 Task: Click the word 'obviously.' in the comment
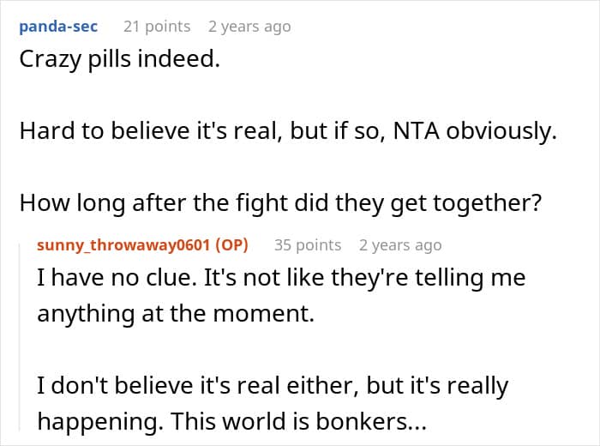pyautogui.click(x=501, y=131)
